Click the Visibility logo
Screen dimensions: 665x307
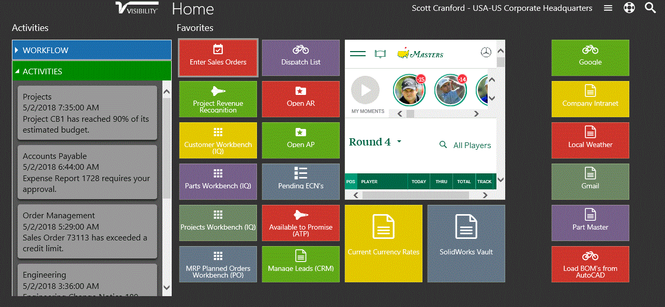coord(137,8)
